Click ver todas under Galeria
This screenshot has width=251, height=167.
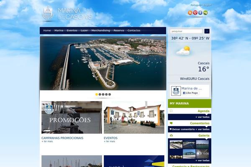pos(202,160)
